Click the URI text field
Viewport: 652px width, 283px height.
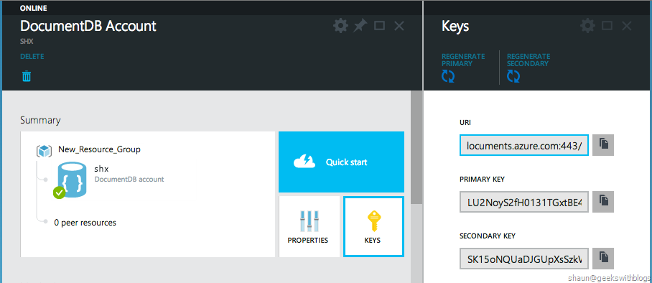pos(524,145)
